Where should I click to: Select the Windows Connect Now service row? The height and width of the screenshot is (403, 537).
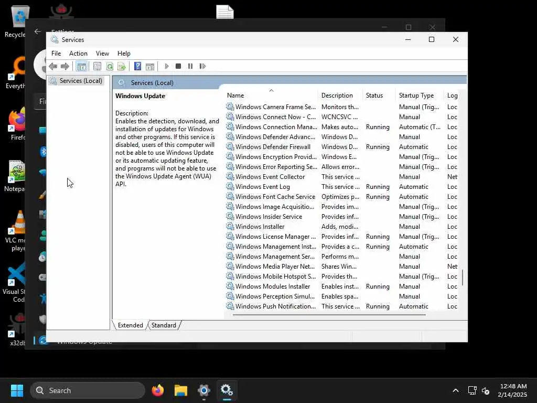pos(342,117)
